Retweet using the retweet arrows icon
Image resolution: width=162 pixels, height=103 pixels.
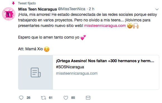43,98
